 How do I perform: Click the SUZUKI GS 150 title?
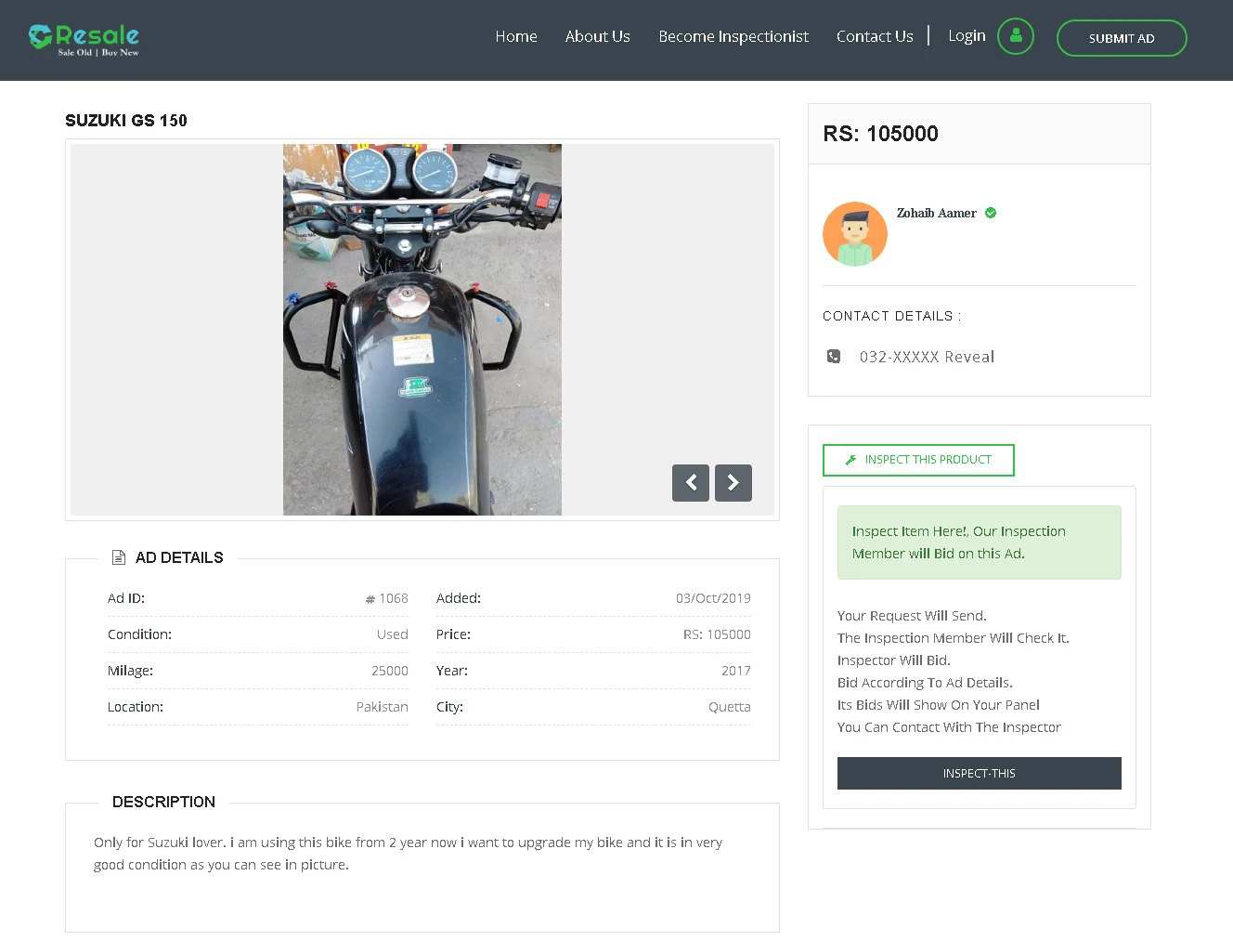coord(126,121)
